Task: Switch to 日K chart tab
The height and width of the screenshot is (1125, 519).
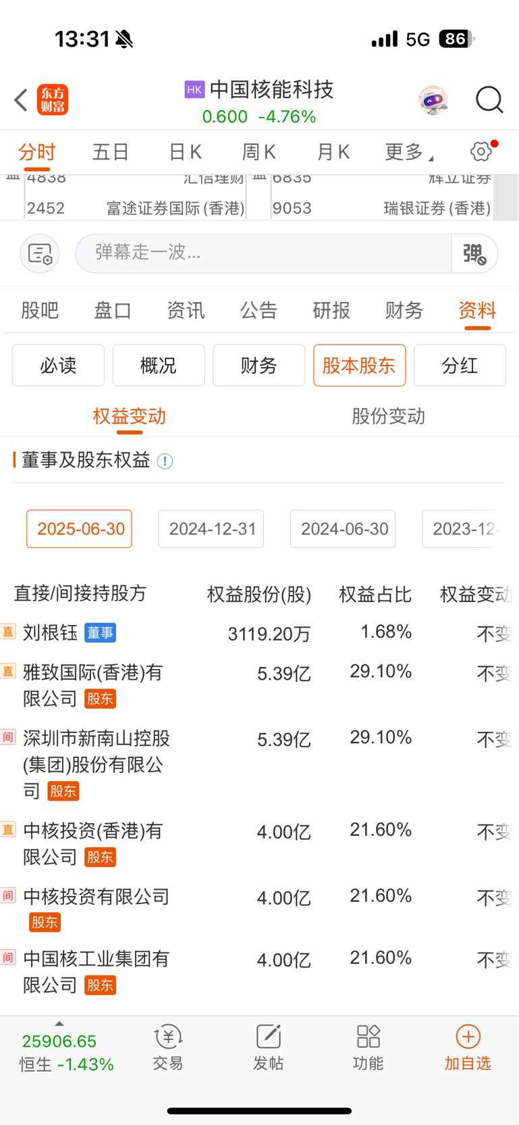Action: [185, 152]
